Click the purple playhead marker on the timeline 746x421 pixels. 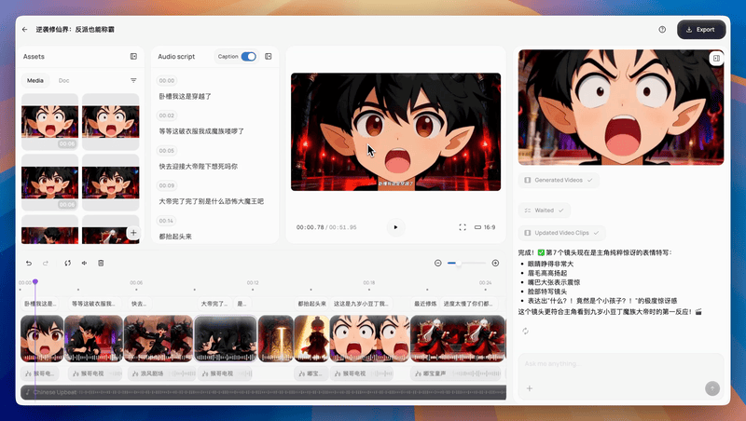pyautogui.click(x=35, y=282)
